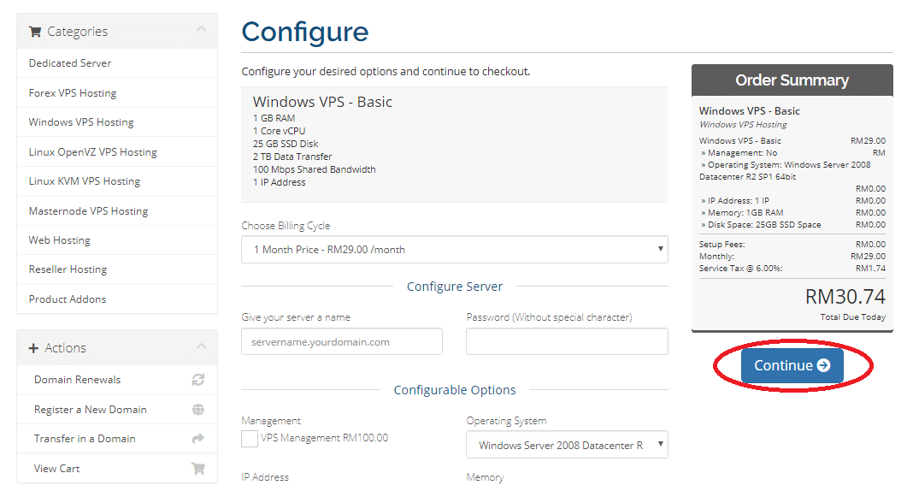Click the plus icon beside Actions
Screen dimensions: 907x485
tap(33, 348)
